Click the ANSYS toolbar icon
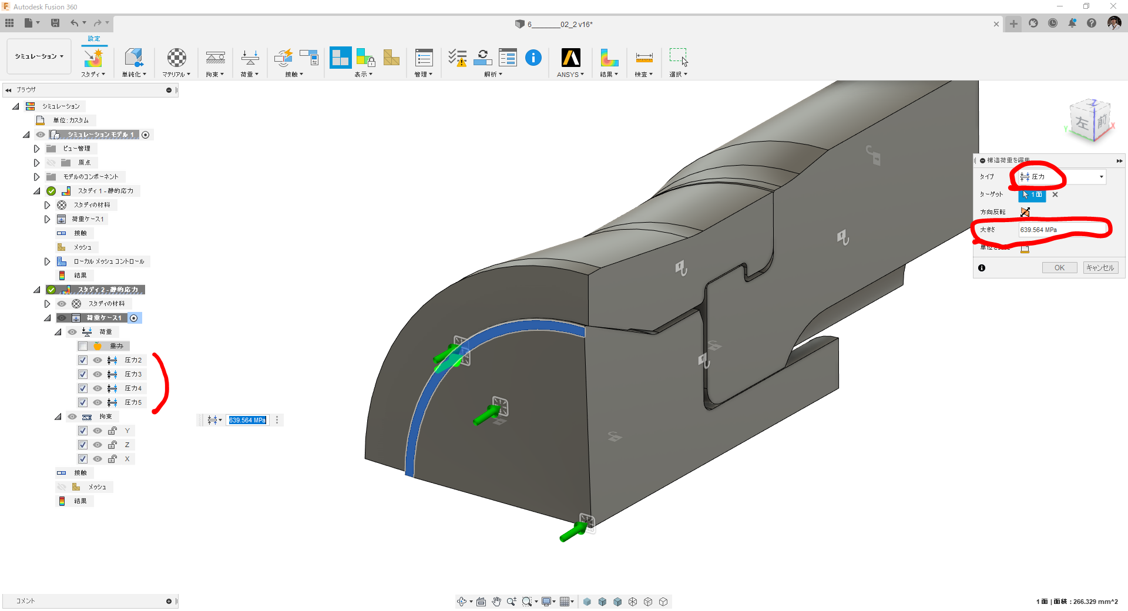 (x=570, y=58)
